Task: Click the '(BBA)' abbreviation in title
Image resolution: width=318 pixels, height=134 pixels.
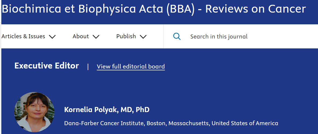Action: click(180, 9)
